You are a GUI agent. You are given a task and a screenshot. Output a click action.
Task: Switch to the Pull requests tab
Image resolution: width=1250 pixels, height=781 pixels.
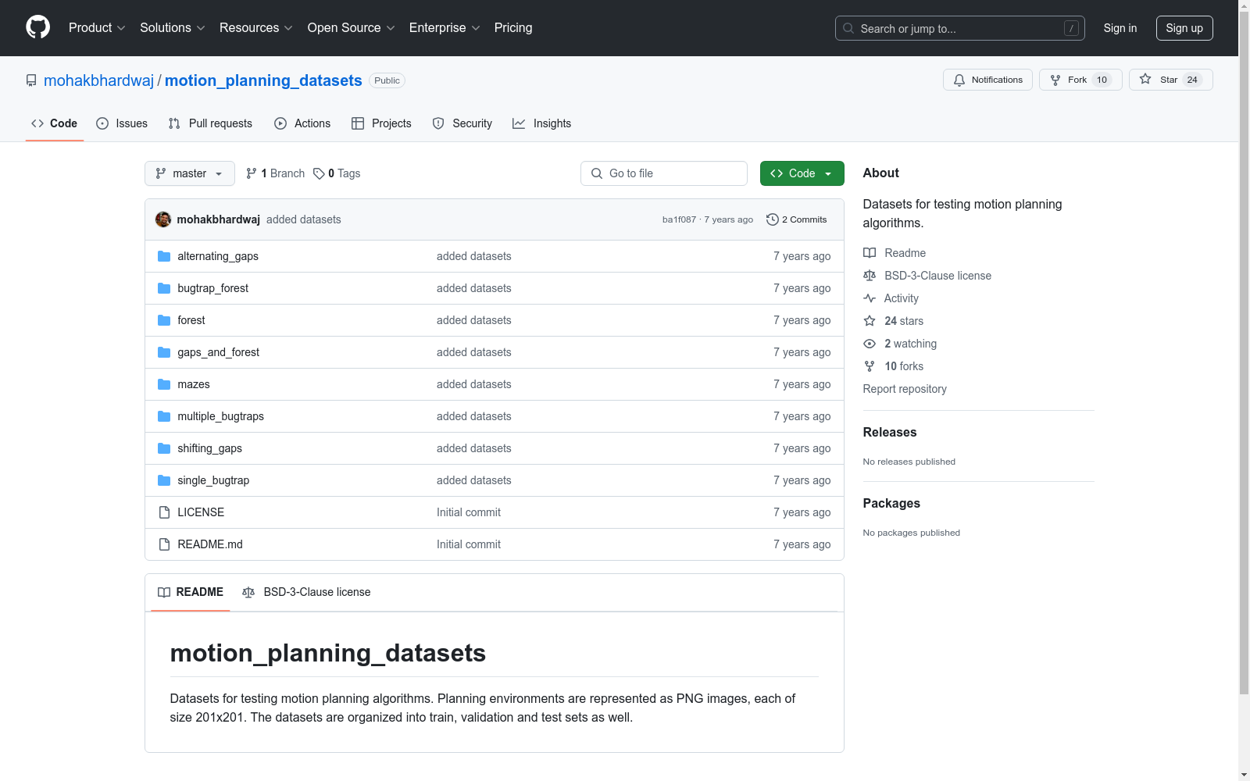click(210, 123)
